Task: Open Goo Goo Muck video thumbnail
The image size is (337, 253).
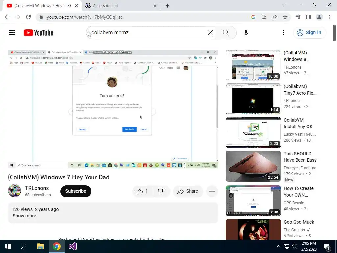Action: tap(253, 229)
